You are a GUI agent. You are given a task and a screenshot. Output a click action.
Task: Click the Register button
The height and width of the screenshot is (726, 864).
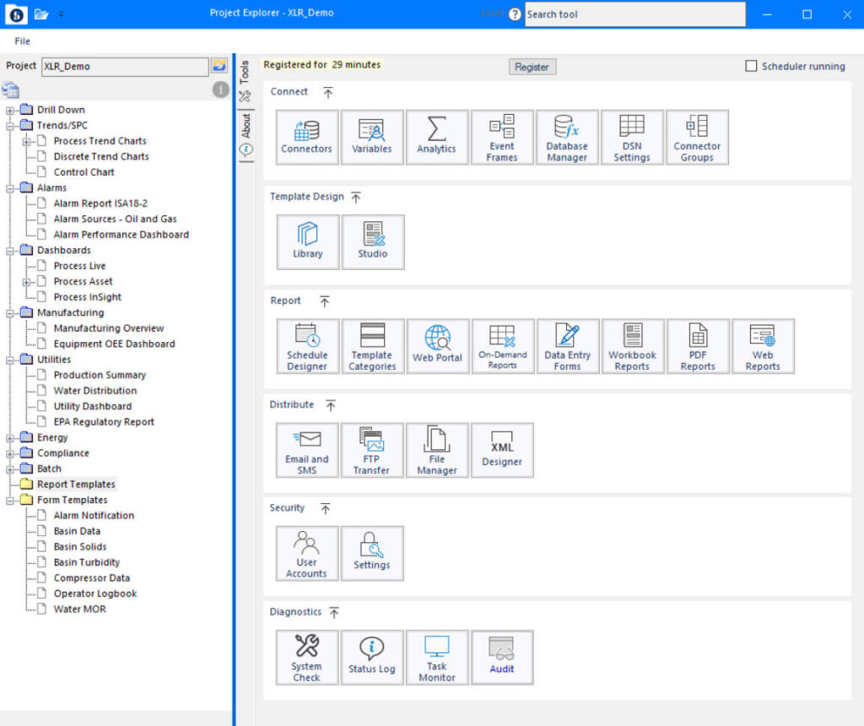532,67
